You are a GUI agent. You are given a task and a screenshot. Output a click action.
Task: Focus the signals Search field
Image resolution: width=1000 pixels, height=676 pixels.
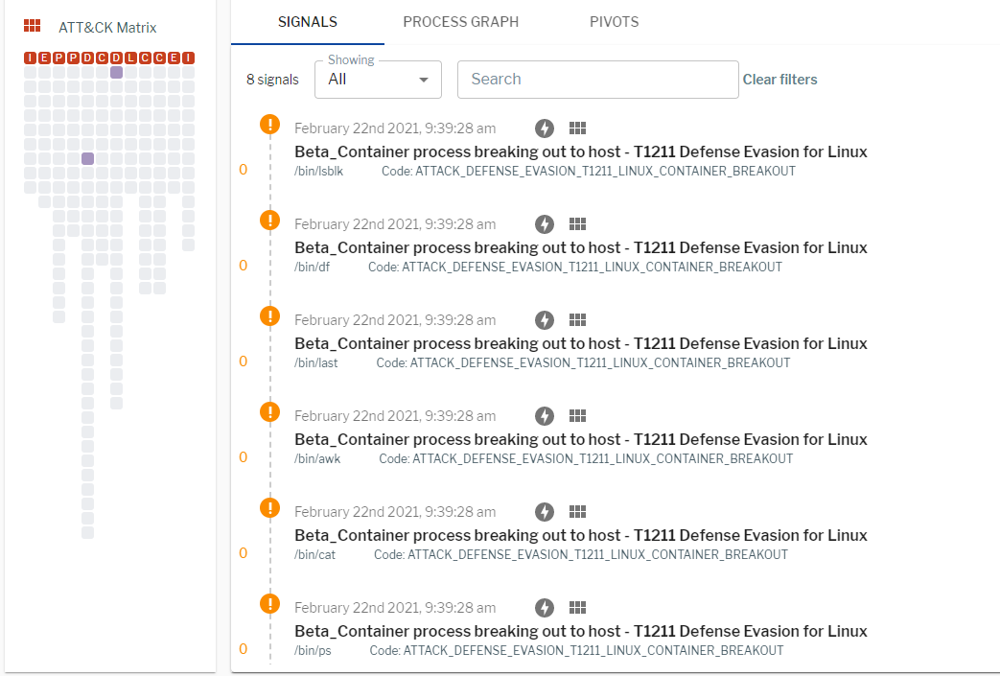[597, 80]
